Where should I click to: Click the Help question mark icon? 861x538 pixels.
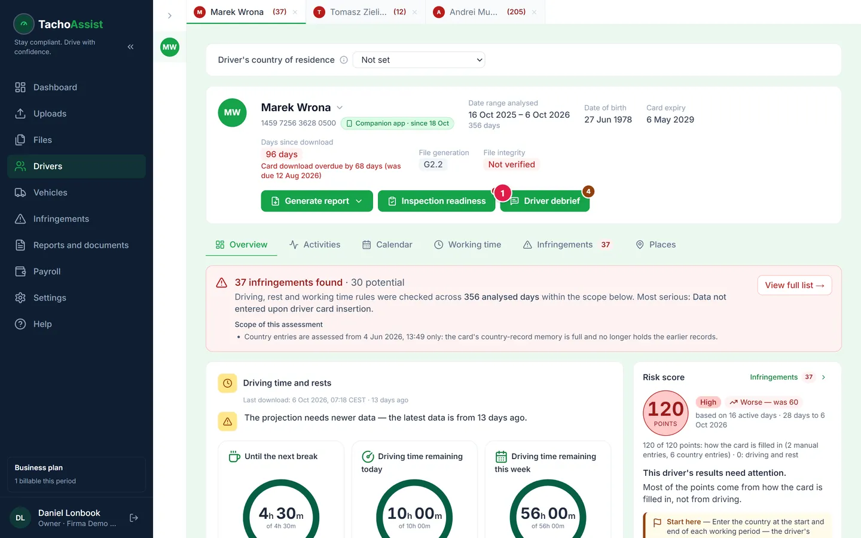point(20,324)
